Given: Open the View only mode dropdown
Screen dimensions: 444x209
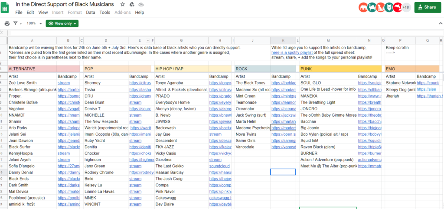Looking at the screenshot, I should [x=62, y=23].
